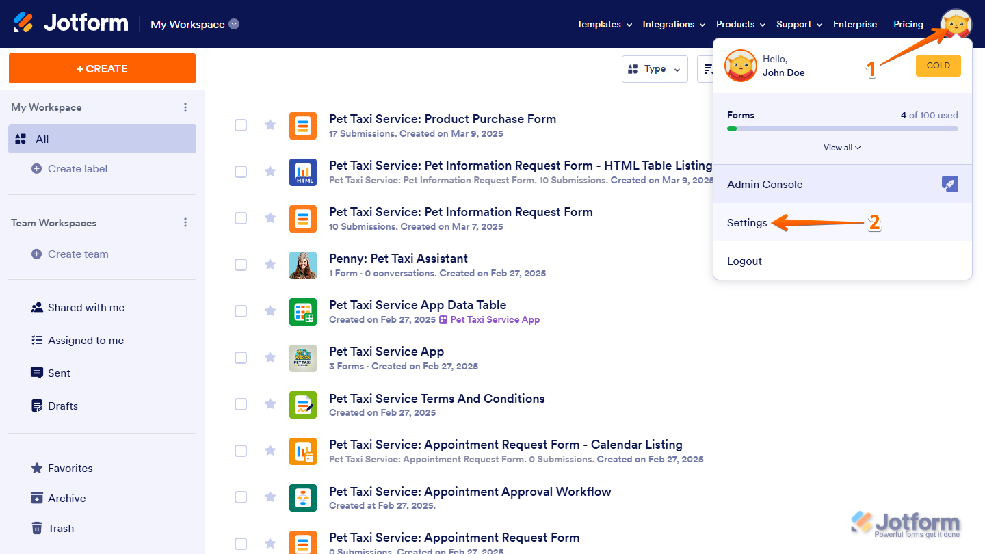Open My Workspace three-dot options menu
This screenshot has width=985, height=554.
click(185, 107)
